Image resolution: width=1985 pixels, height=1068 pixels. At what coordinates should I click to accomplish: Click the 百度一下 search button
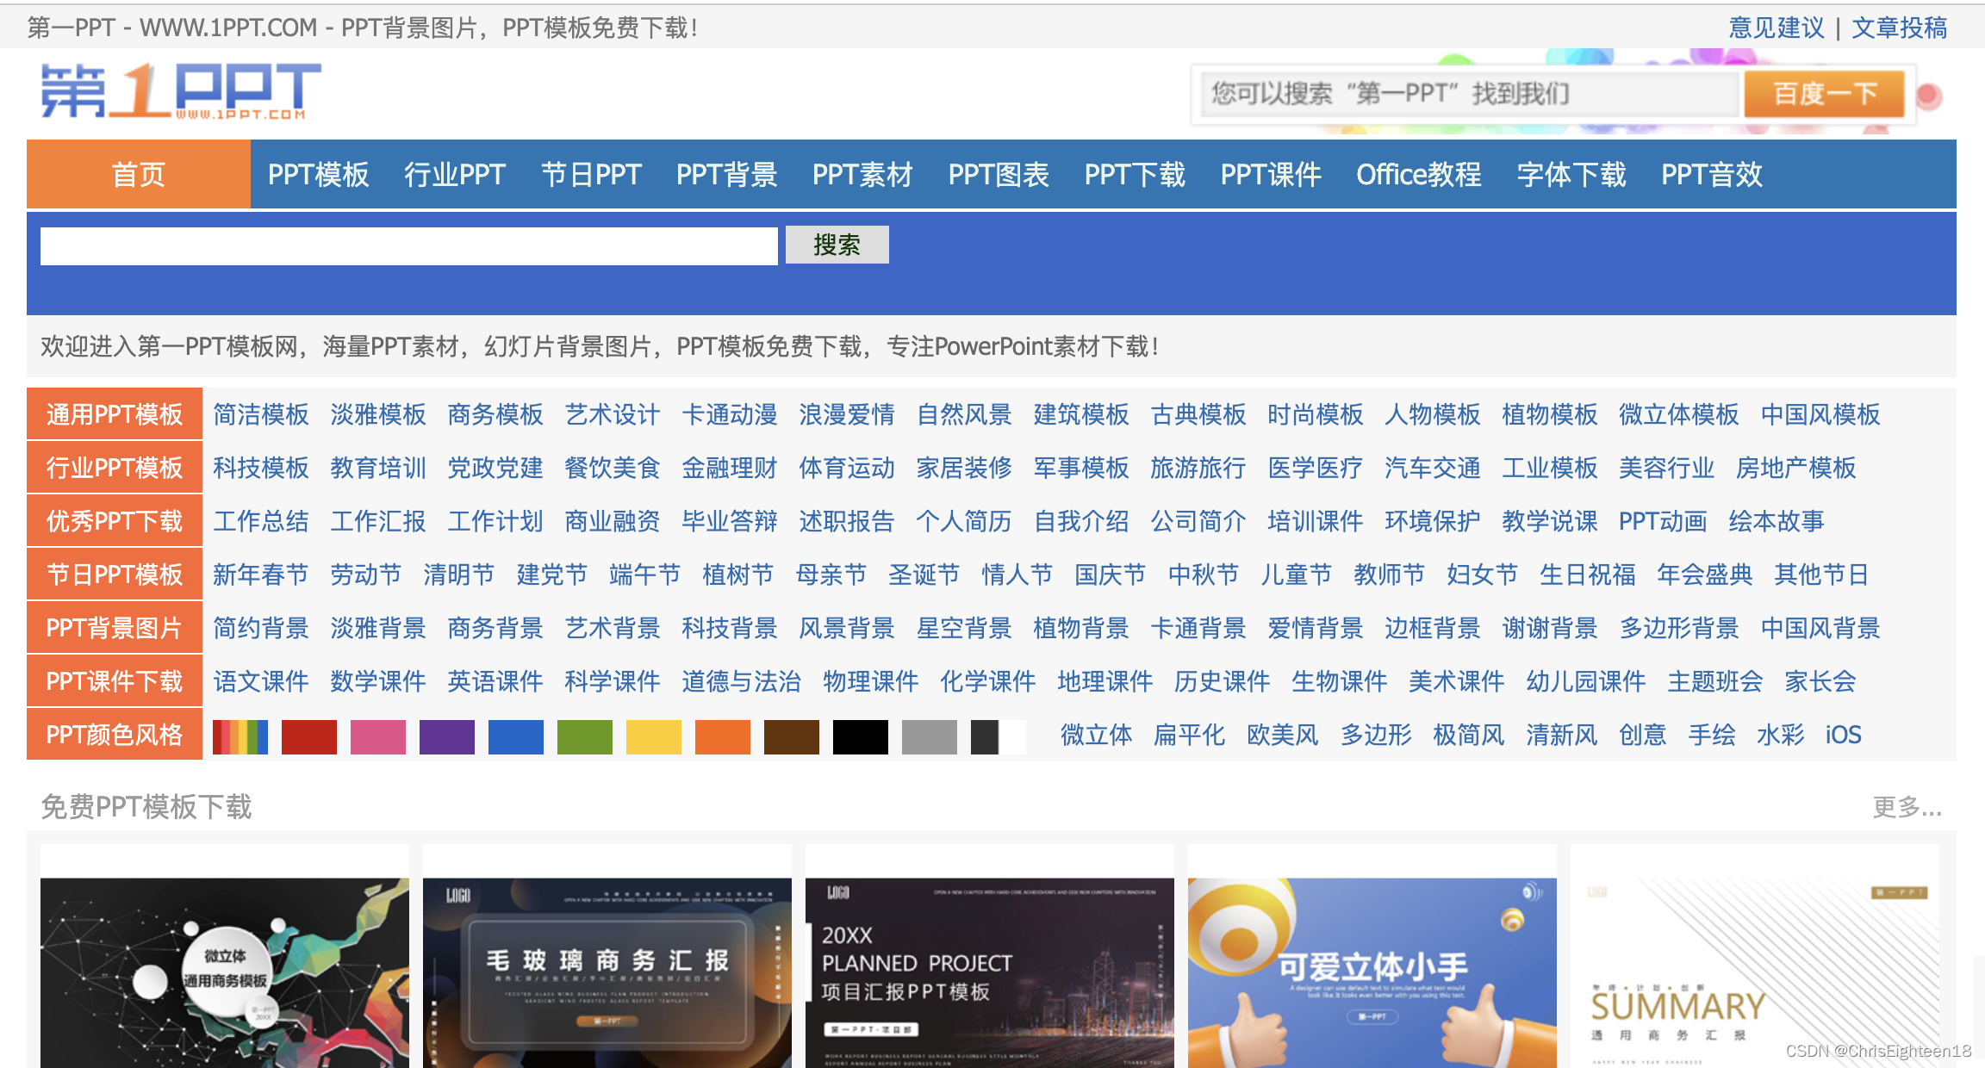pyautogui.click(x=1824, y=94)
